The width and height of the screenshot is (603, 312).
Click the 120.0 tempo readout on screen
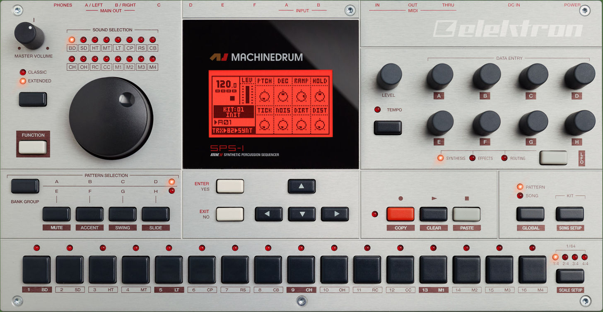click(x=226, y=85)
